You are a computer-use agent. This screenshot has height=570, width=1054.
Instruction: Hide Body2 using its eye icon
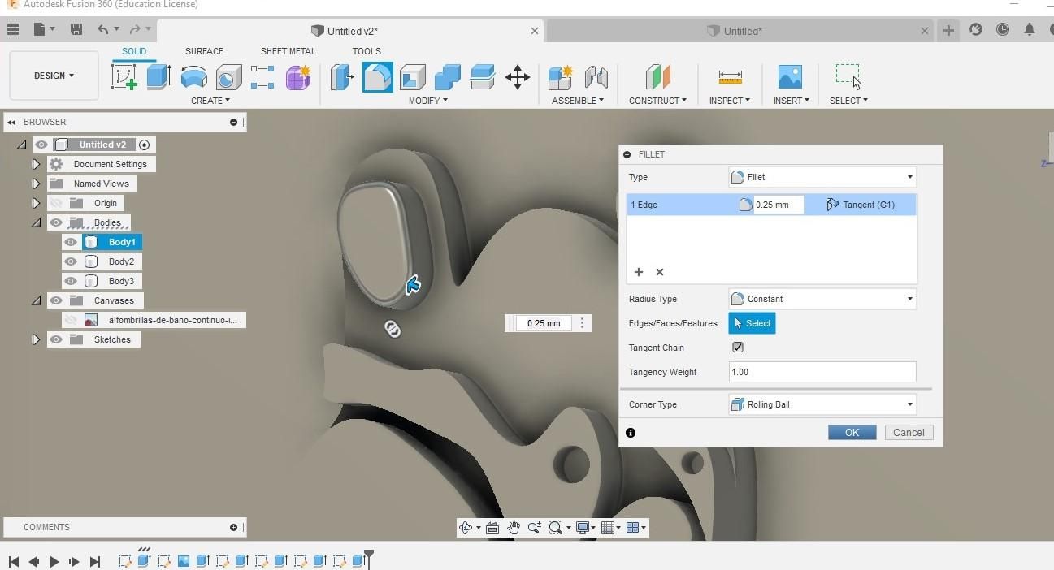[x=71, y=261]
